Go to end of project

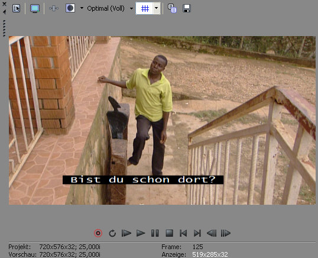[197, 233]
